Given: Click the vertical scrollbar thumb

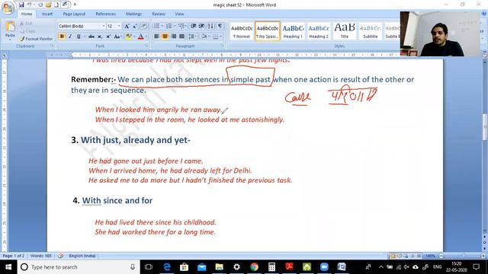Looking at the screenshot, I should (x=485, y=127).
